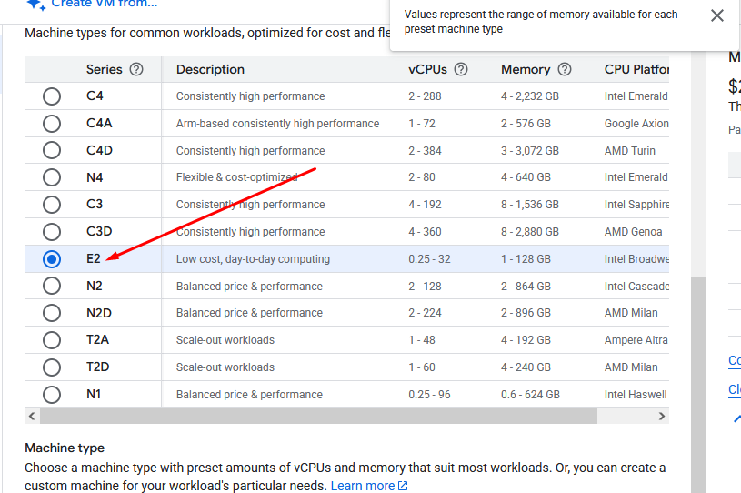Choose the N4 flexible cost-optimized series
The image size is (741, 493).
[x=346, y=177]
